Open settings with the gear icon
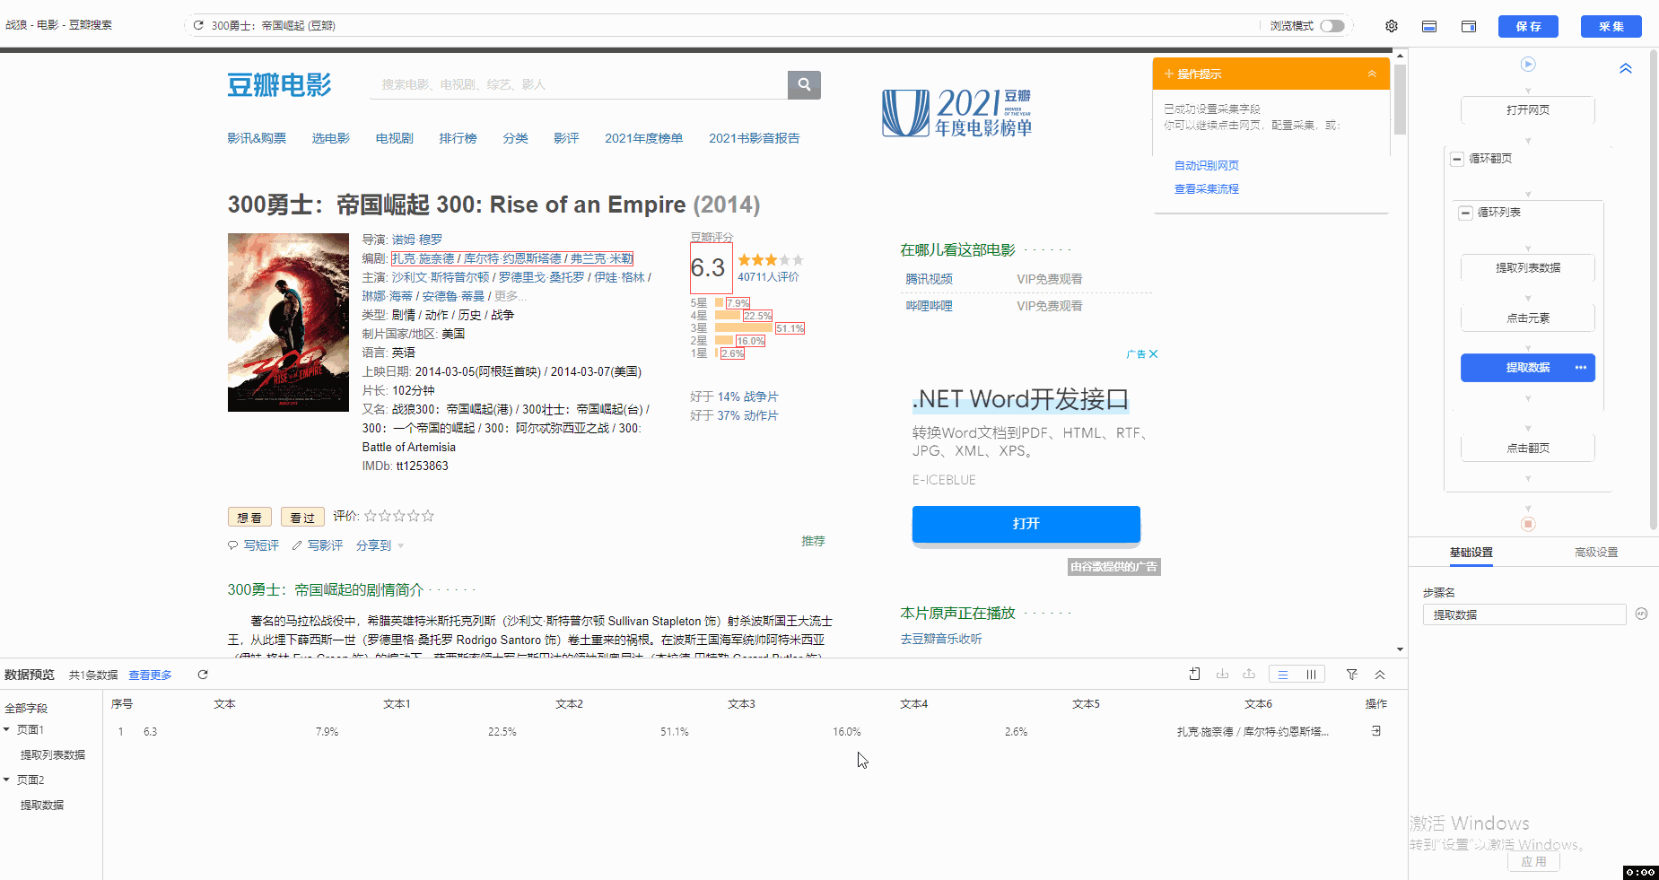 click(1391, 26)
